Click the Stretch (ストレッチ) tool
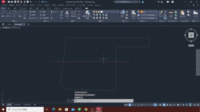The image size is (200, 112). 34,18
